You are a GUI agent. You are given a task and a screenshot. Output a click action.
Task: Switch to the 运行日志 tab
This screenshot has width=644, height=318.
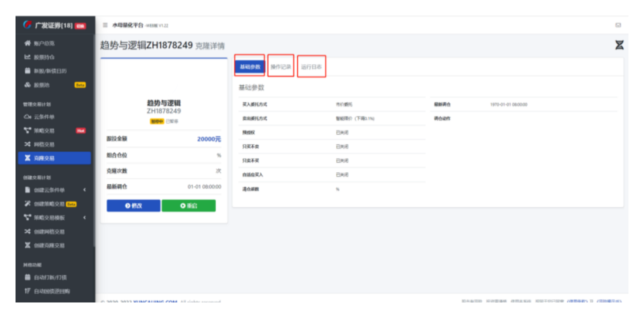(311, 67)
